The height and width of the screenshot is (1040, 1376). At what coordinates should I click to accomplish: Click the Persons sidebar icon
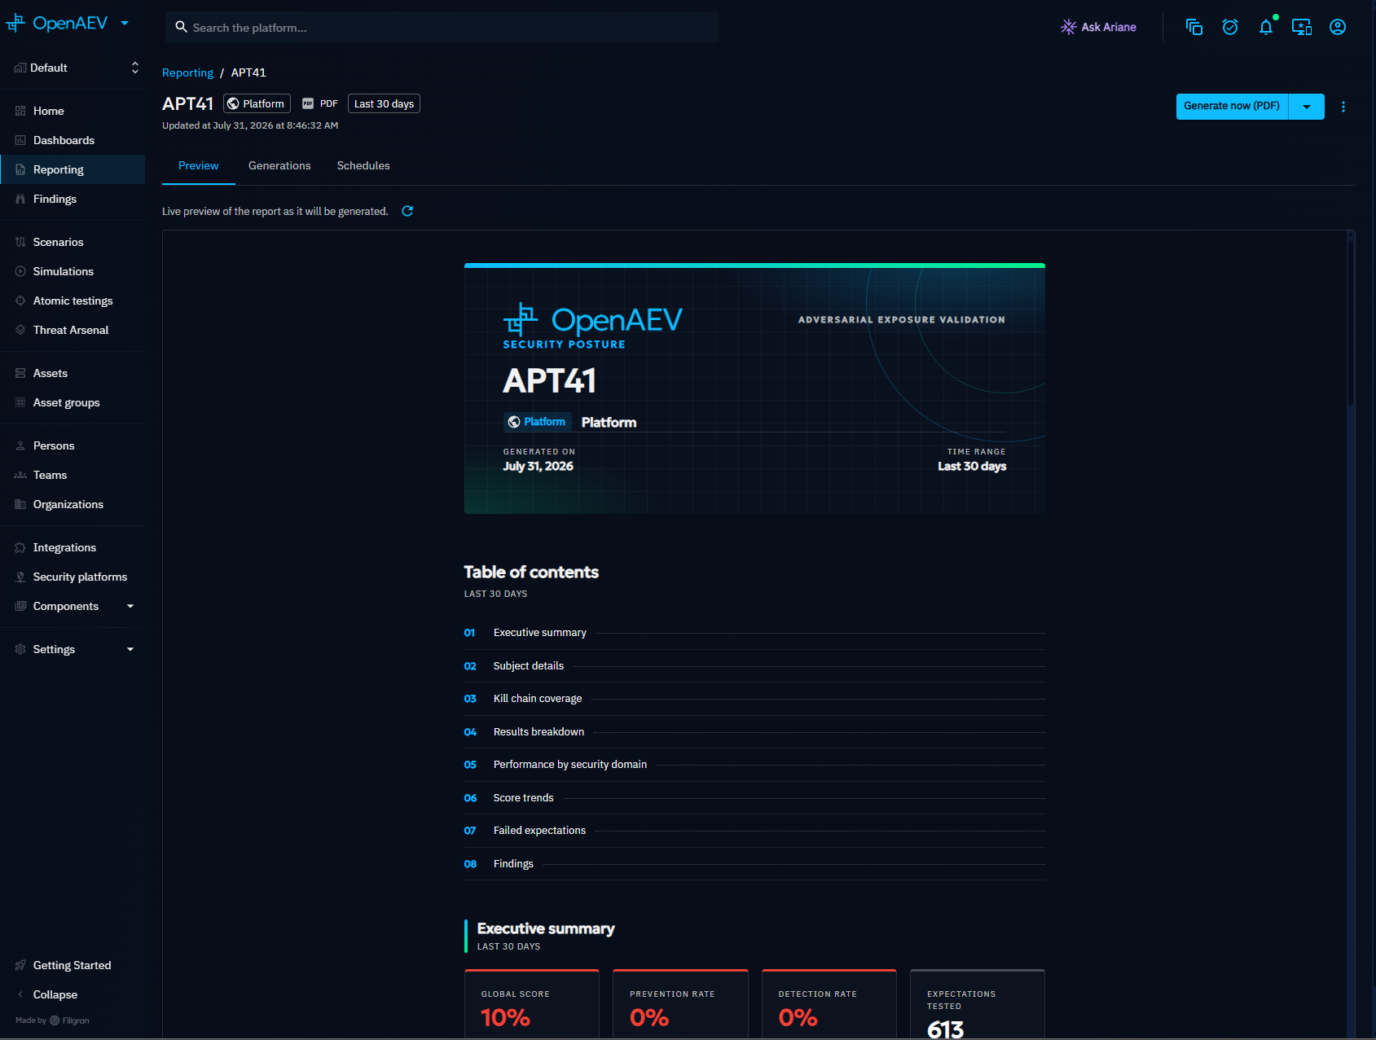click(20, 445)
